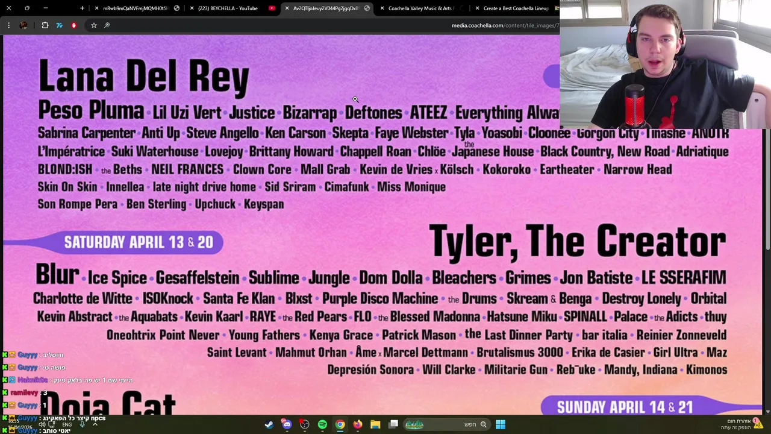
Task: Open Firefox from the taskbar
Action: pos(358,424)
